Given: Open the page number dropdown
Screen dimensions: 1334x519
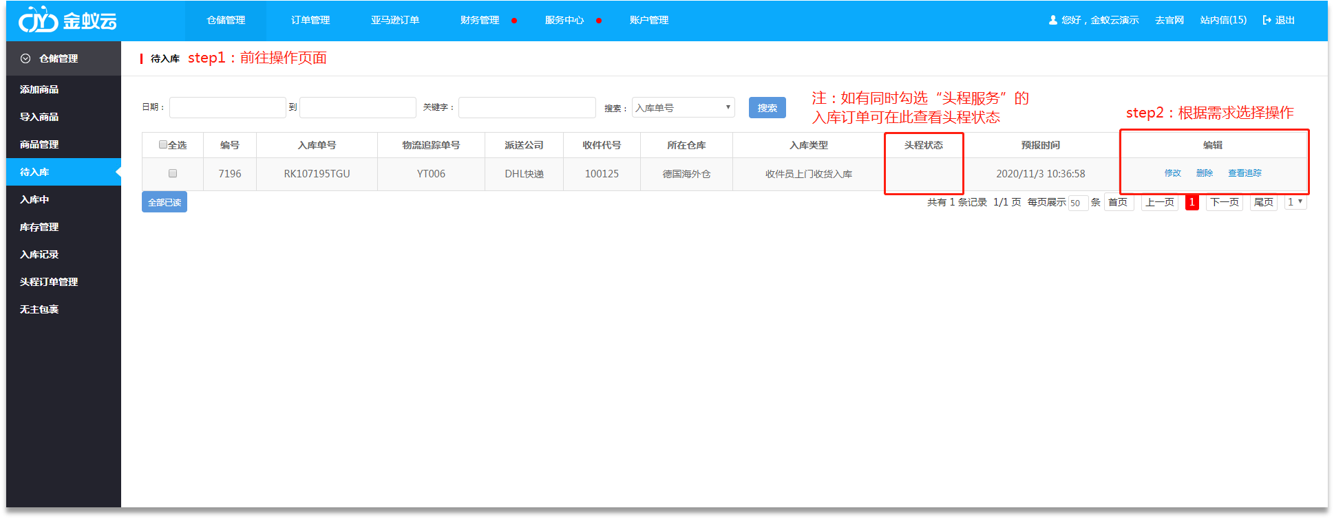Looking at the screenshot, I should click(1295, 202).
